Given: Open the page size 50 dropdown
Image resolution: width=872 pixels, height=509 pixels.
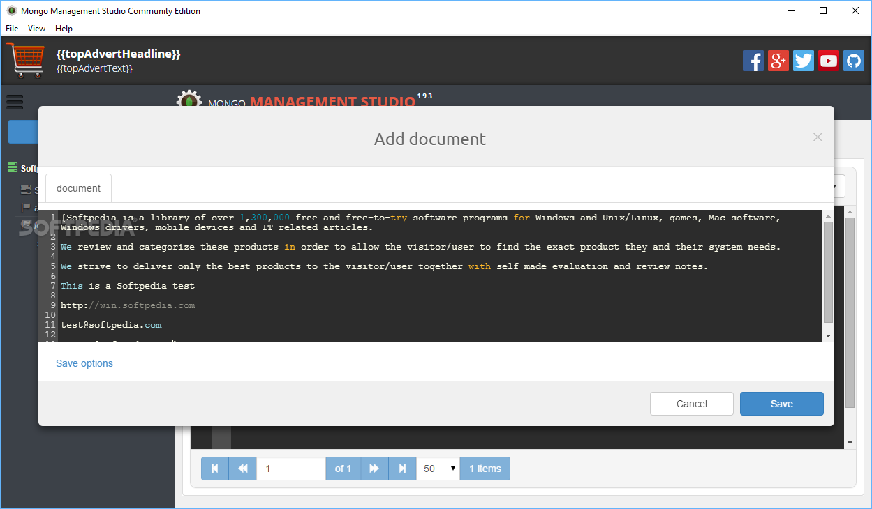Looking at the screenshot, I should [438, 469].
